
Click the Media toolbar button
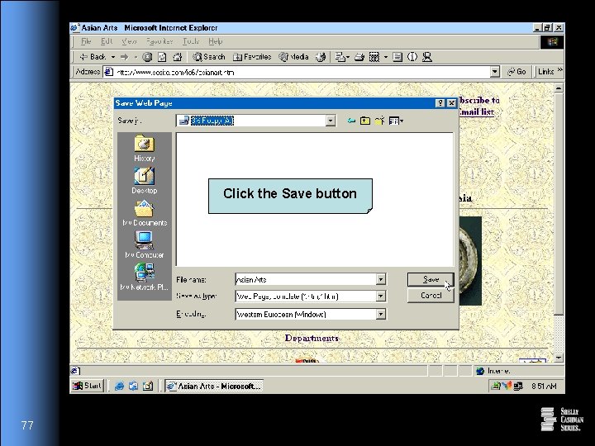click(293, 57)
